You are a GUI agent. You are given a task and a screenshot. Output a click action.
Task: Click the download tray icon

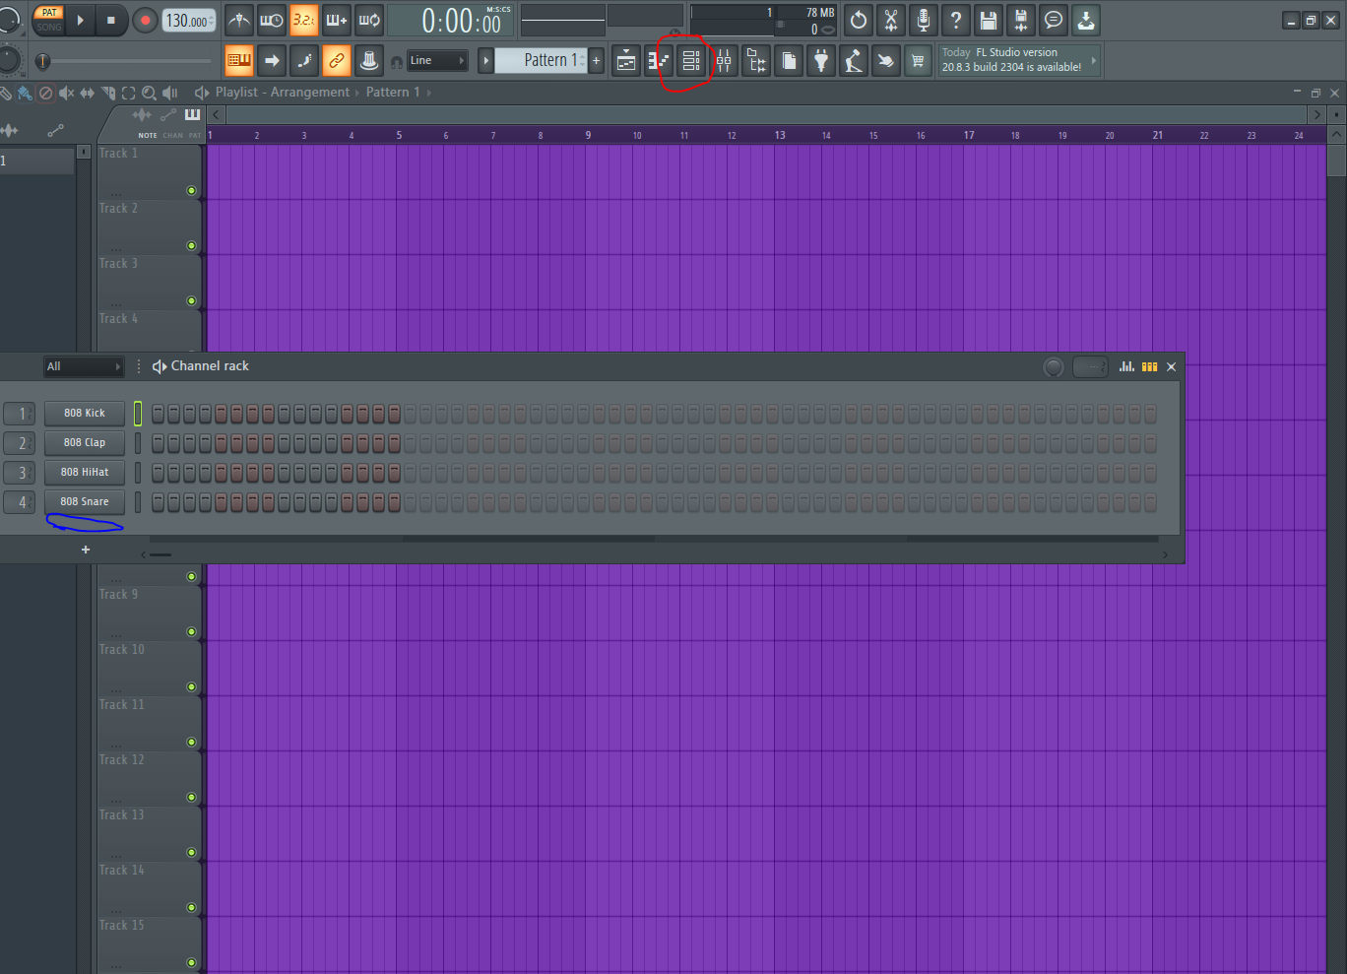(x=1086, y=20)
